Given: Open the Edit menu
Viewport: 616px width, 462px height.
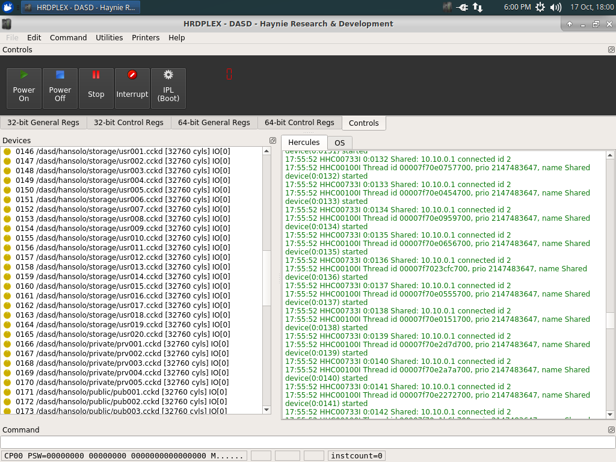Looking at the screenshot, I should point(34,38).
